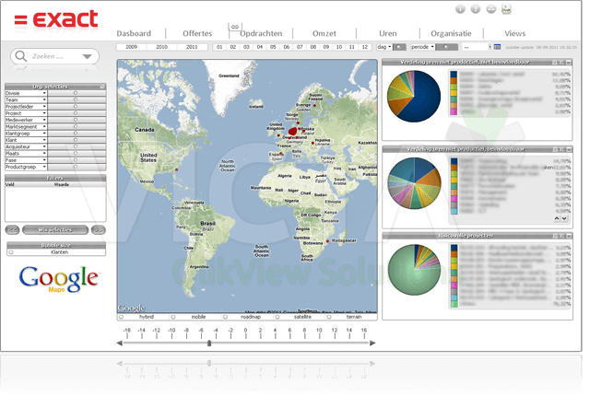
Task: Click the << back selection button
Action: [x=12, y=229]
